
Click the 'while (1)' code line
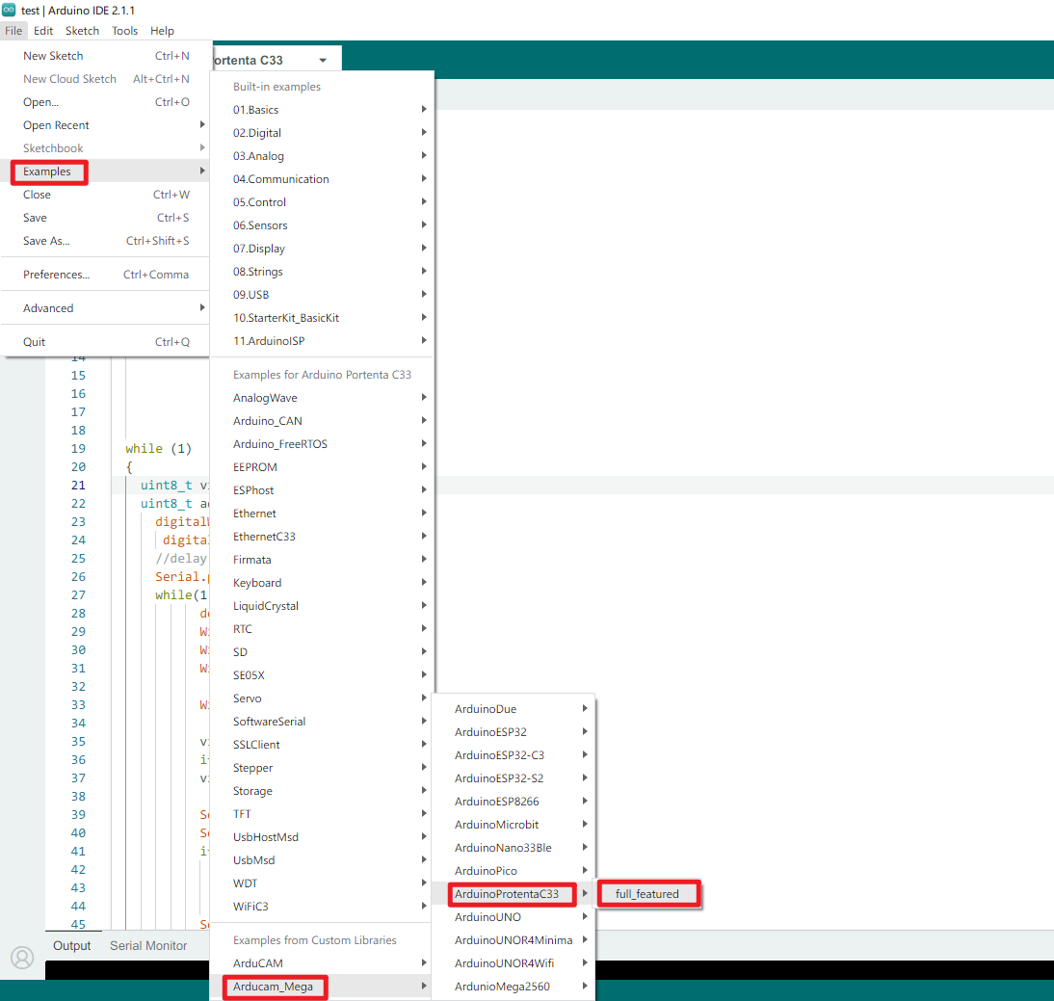[x=159, y=448]
